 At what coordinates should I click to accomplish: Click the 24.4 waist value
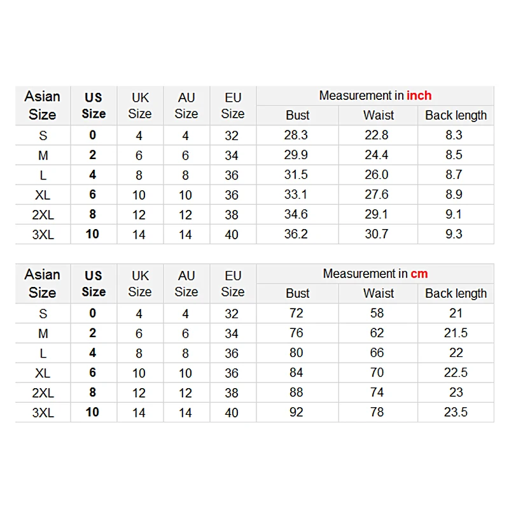point(377,155)
